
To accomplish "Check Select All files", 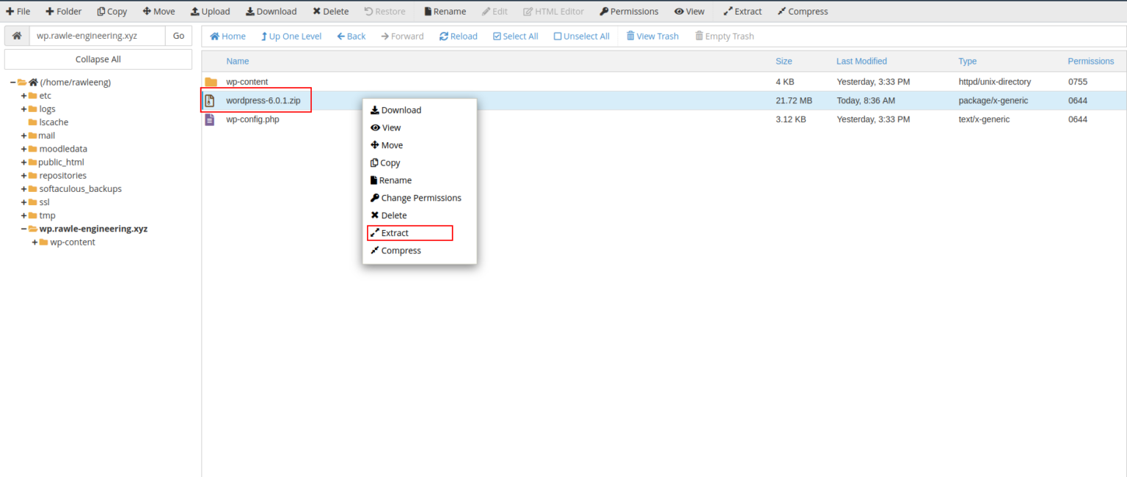I will pos(497,37).
